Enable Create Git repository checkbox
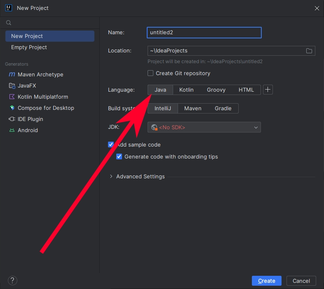The width and height of the screenshot is (324, 289). coord(151,73)
